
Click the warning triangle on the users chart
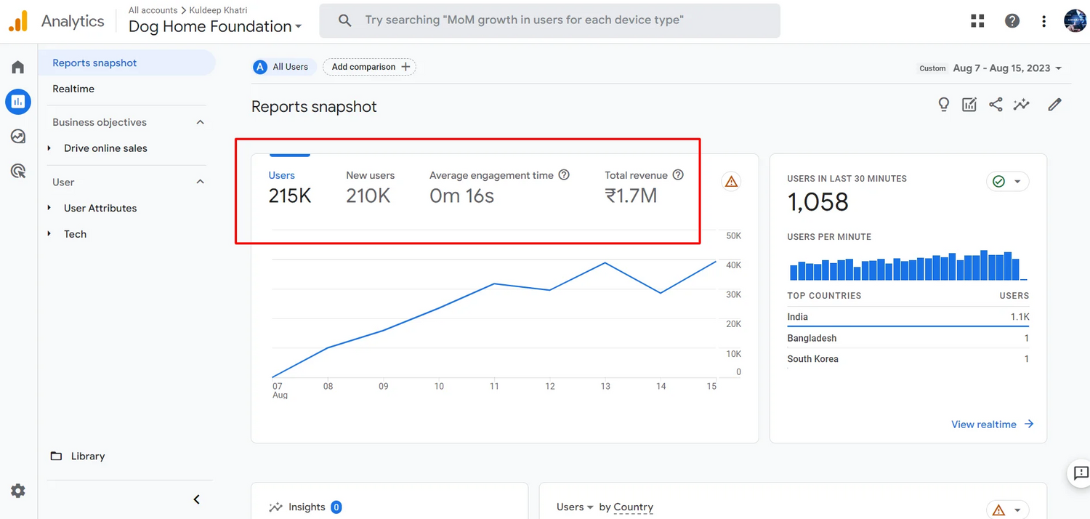tap(731, 181)
